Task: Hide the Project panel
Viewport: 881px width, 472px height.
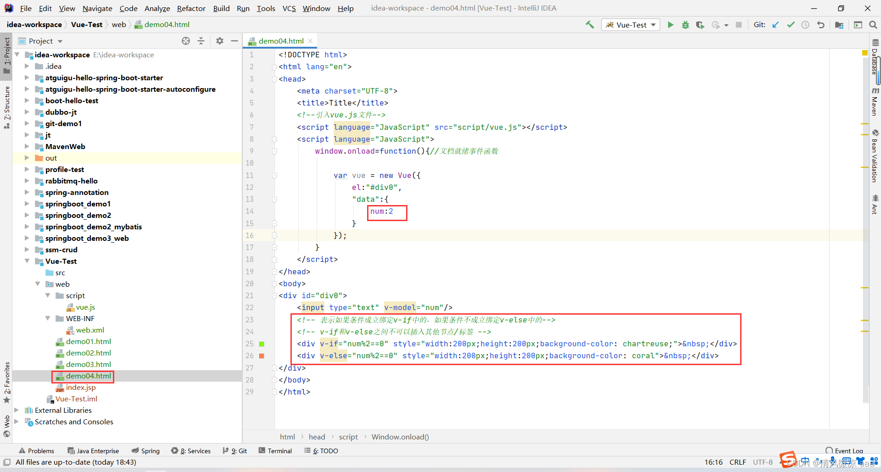Action: 234,41
